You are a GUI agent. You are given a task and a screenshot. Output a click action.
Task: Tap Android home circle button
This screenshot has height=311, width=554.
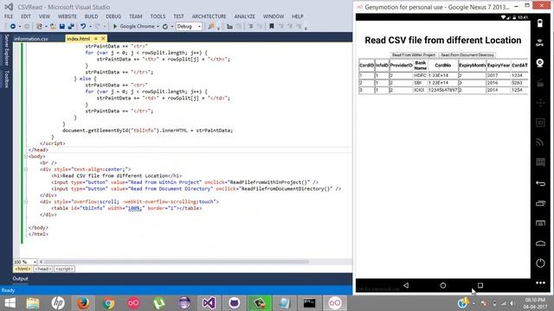[x=442, y=285]
